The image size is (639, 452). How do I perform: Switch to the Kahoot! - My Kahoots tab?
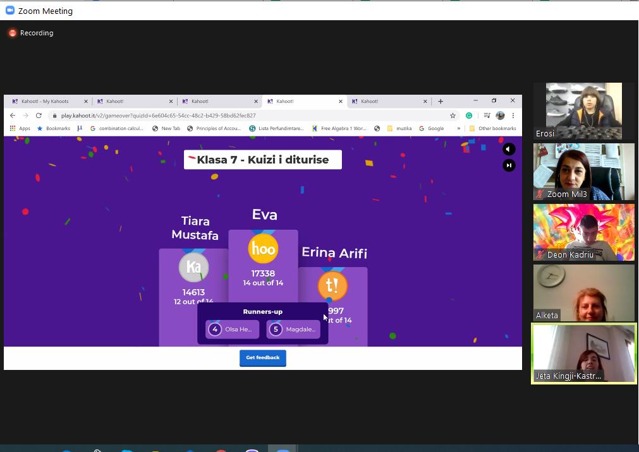tap(46, 101)
